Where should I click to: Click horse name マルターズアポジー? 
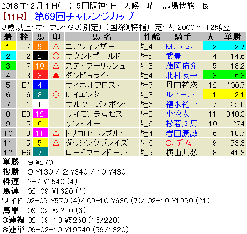(98, 104)
